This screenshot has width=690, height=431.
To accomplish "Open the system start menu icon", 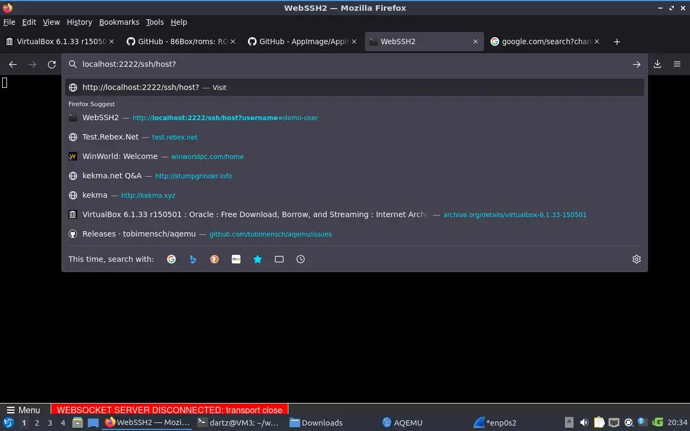I will pyautogui.click(x=9, y=423).
